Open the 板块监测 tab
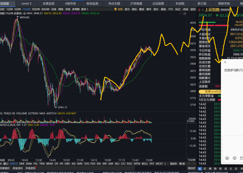 pos(92,3)
